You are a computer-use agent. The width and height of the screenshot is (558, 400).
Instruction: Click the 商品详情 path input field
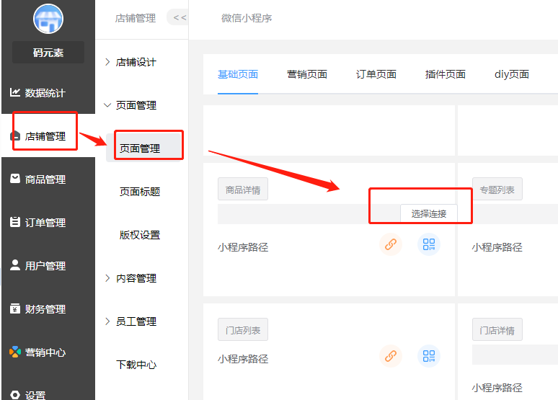[x=309, y=214]
